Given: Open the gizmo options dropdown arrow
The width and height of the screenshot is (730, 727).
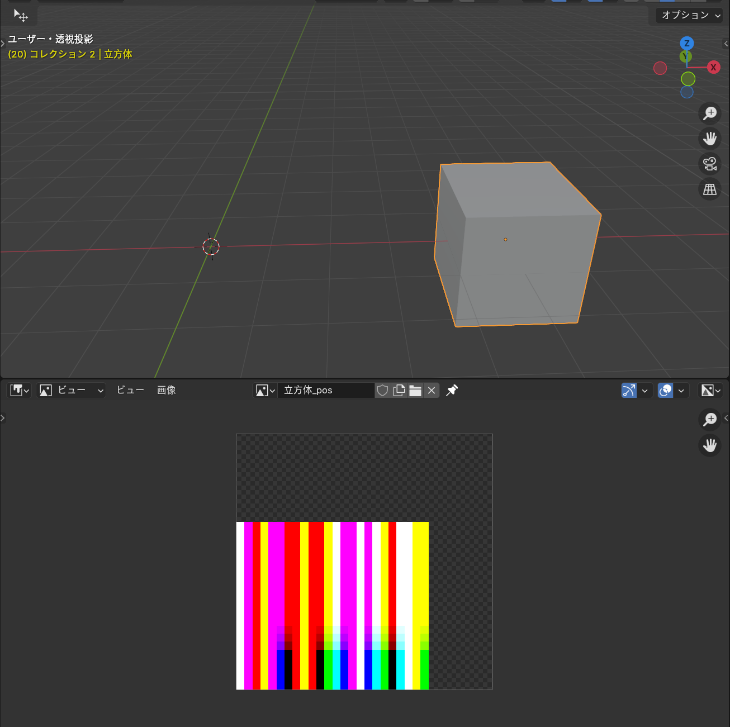Looking at the screenshot, I should (645, 390).
